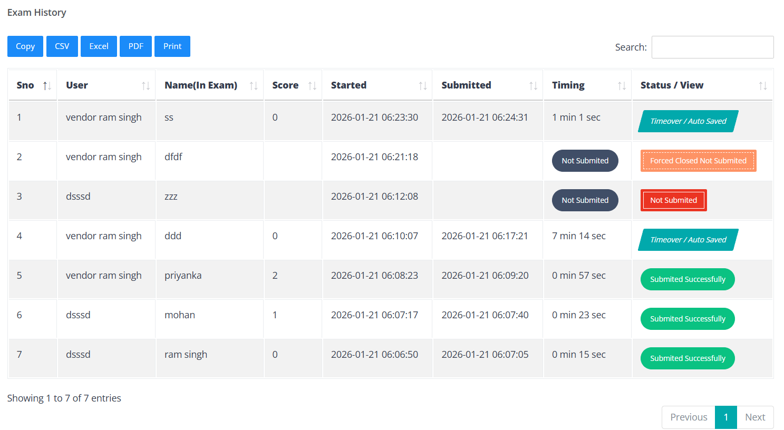Download the exam history as PDF
This screenshot has width=784, height=430.
pyautogui.click(x=135, y=46)
